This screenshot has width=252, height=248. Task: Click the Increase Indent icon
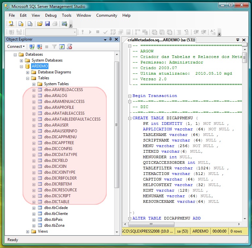pyautogui.click(x=204, y=32)
